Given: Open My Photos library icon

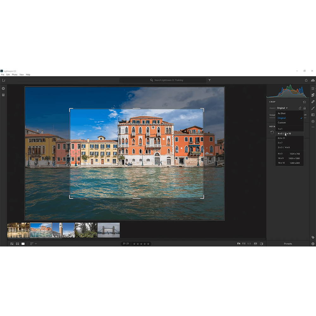Looking at the screenshot, I should [3, 95].
